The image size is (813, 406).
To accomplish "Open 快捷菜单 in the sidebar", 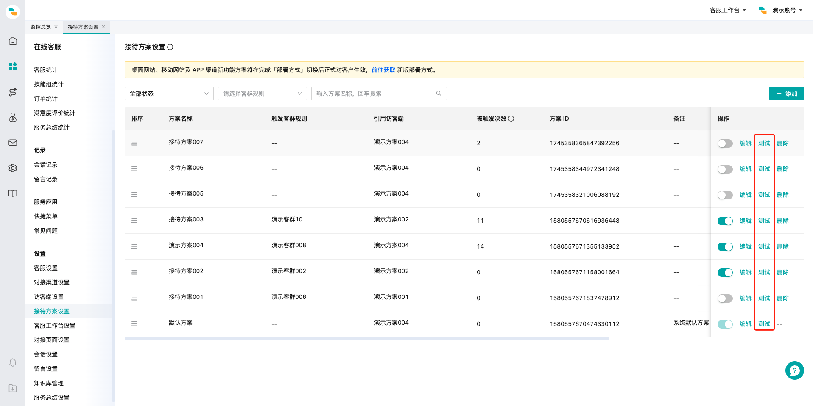I will [46, 216].
